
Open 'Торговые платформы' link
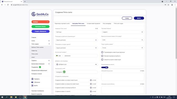click(x=38, y=91)
